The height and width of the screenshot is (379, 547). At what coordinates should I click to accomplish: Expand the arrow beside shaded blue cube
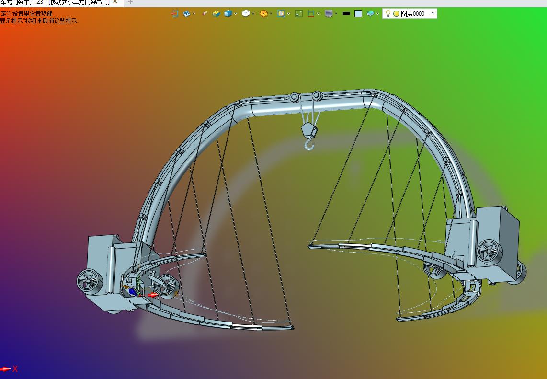(x=236, y=14)
